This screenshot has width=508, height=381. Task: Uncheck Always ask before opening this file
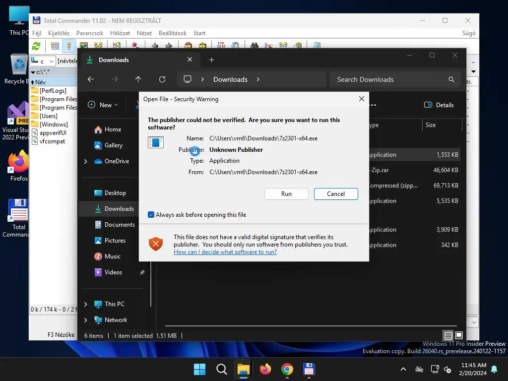[151, 215]
